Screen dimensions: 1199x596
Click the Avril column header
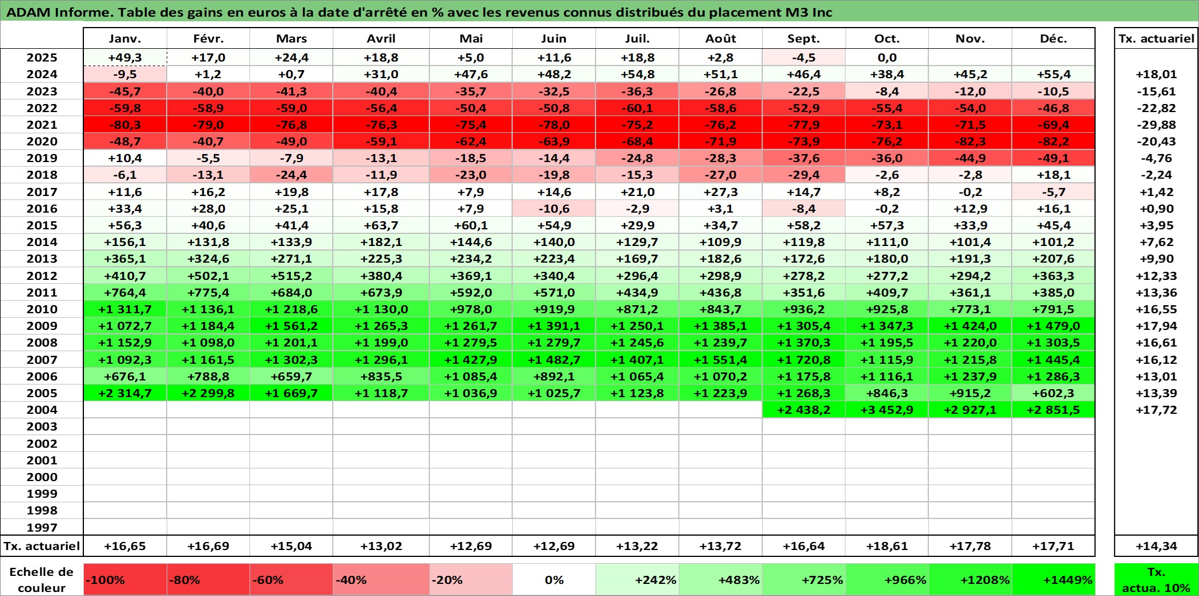[x=381, y=39]
